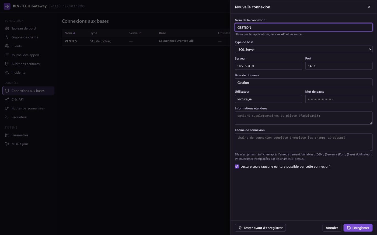Image resolution: width=377 pixels, height=235 pixels.
Task: Disable the Lecture seule checkbox
Action: pos(237,167)
